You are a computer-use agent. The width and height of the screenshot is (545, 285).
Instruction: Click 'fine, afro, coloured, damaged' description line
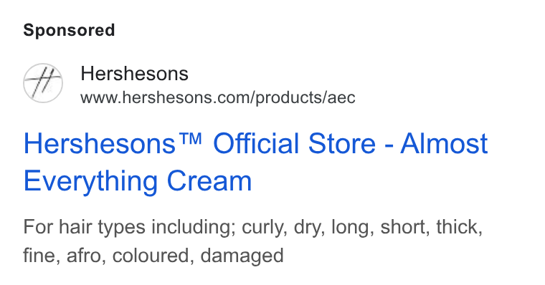click(x=153, y=255)
